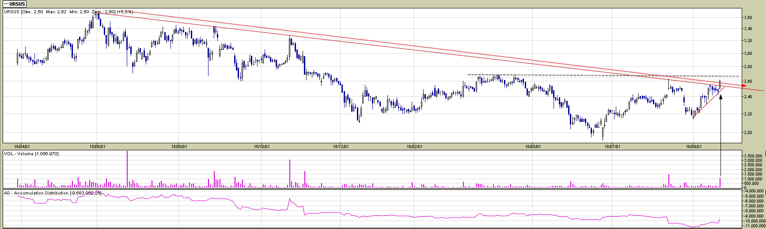Click the short red rising support line
The image size is (766, 229).
709,103
